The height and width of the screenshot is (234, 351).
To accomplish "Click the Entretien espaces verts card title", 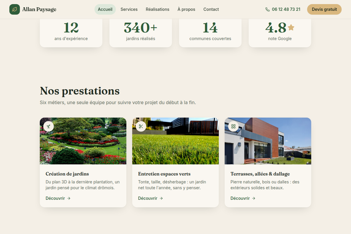I will [x=164, y=174].
